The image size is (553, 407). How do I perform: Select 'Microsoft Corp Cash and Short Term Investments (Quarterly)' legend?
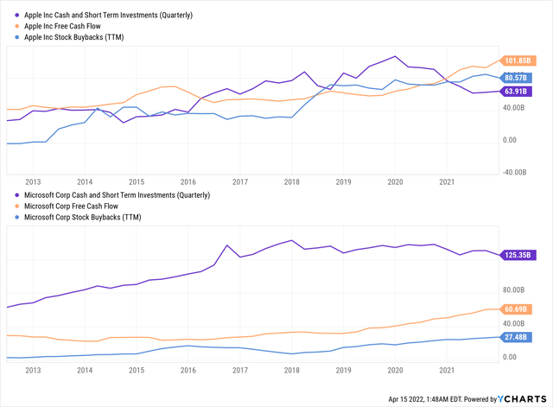pyautogui.click(x=118, y=195)
